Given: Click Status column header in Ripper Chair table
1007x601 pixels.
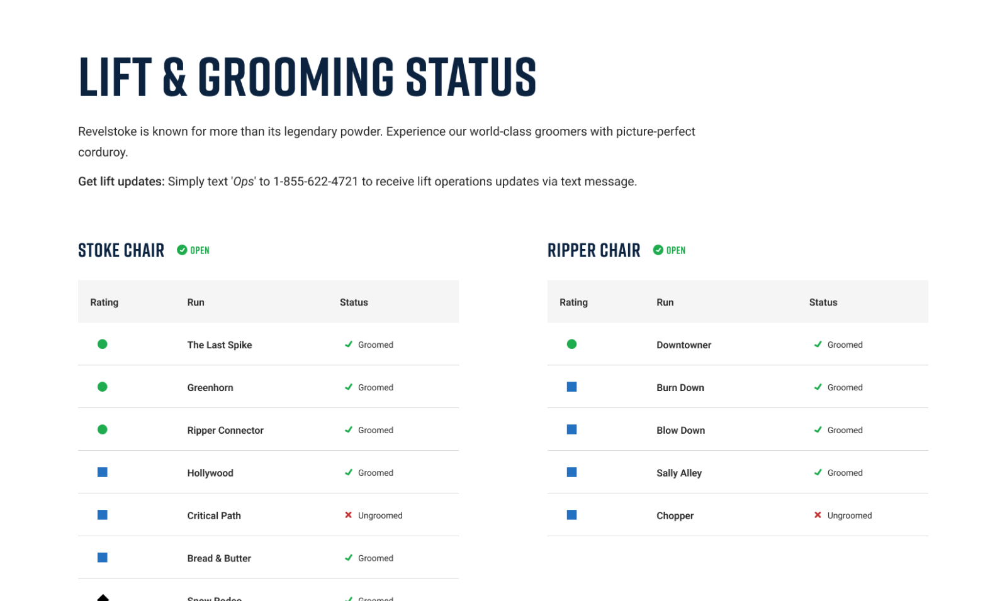Looking at the screenshot, I should [823, 302].
